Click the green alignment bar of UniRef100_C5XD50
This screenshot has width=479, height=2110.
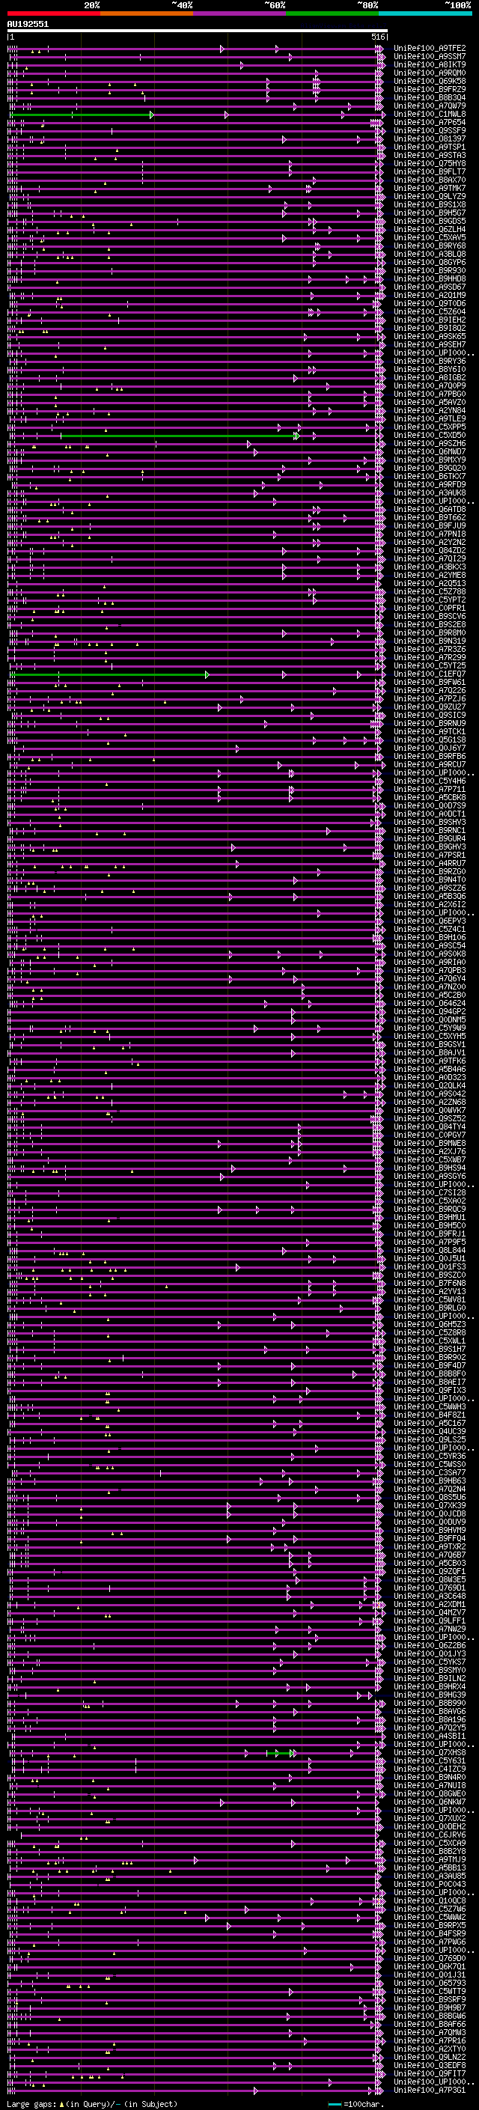coord(180,436)
